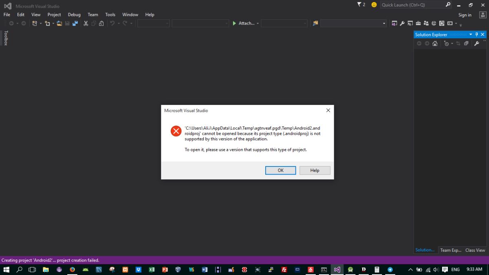Click the Sign in link

(465, 15)
